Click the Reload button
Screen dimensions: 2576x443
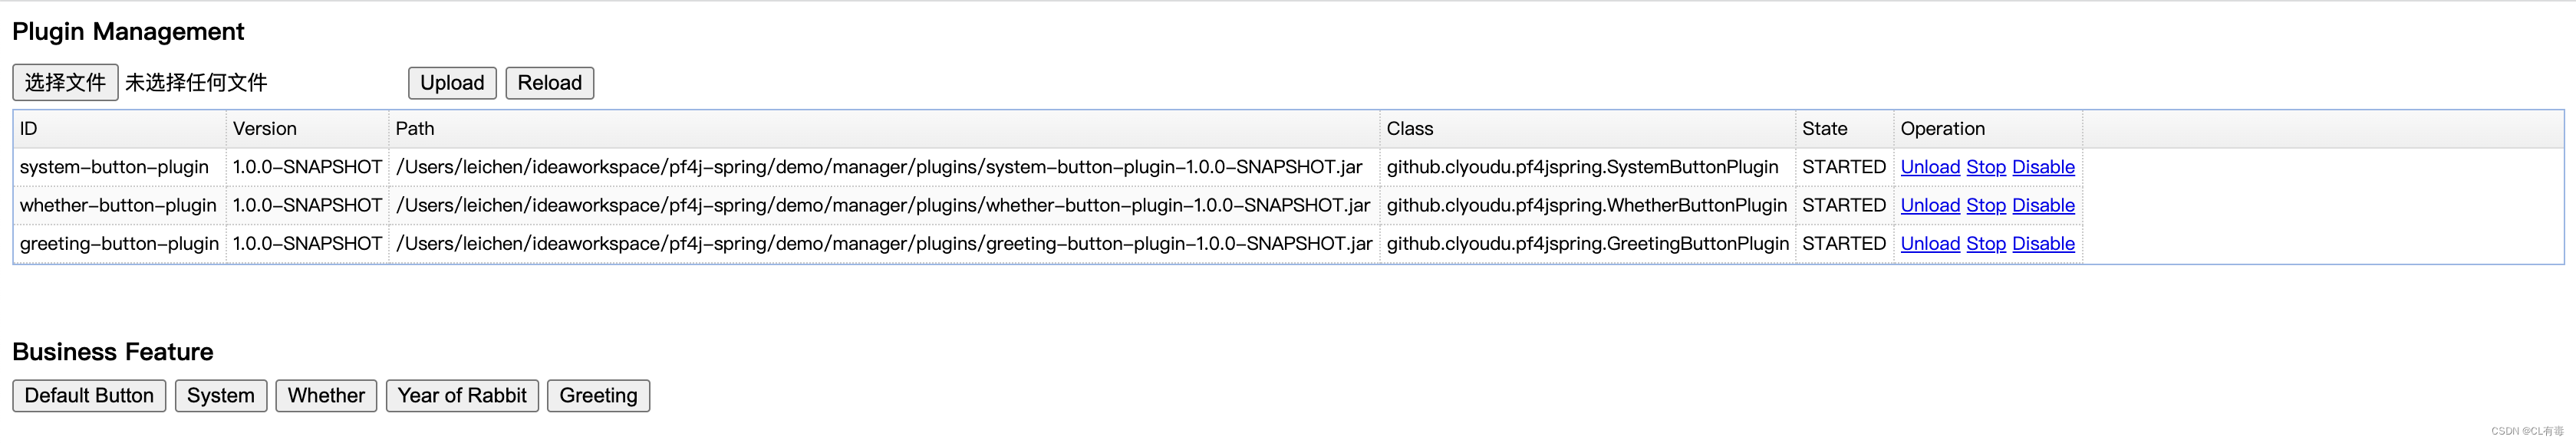pyautogui.click(x=549, y=83)
